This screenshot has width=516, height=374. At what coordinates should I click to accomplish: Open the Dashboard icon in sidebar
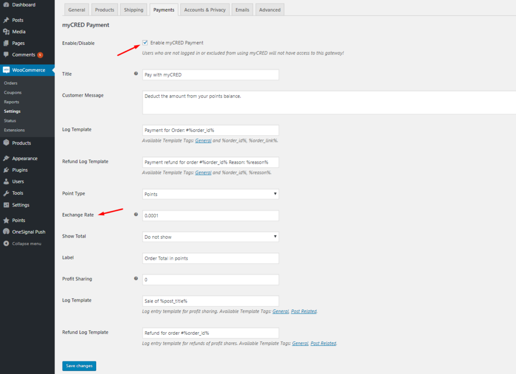point(6,5)
